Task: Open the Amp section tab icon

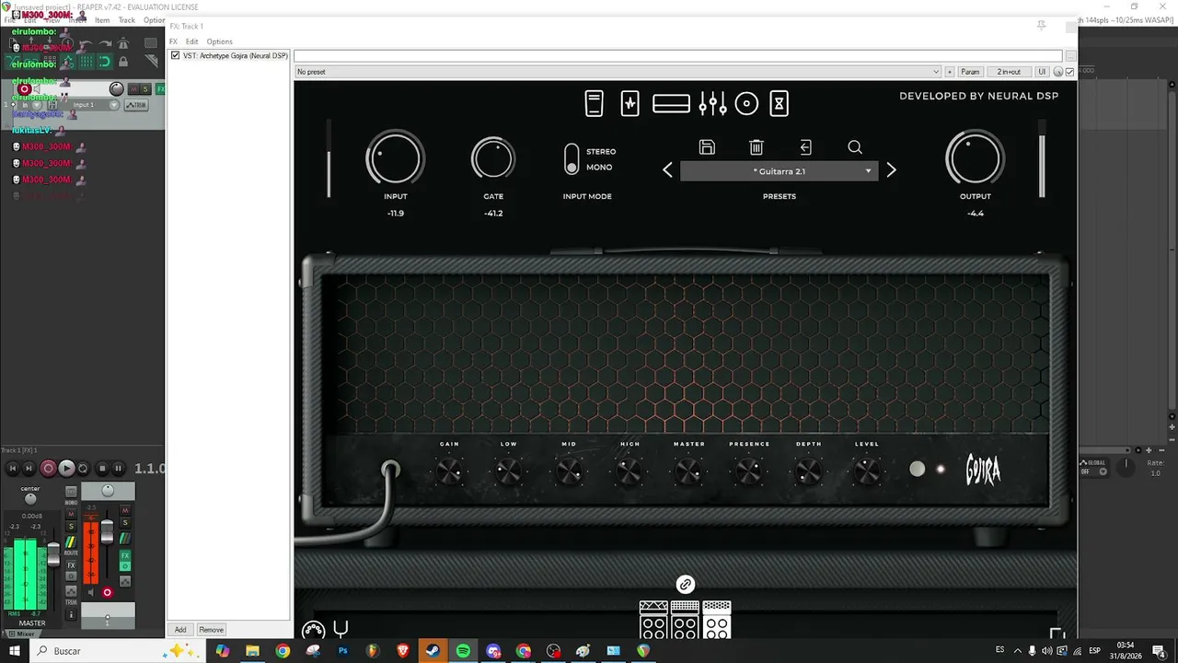Action: (x=671, y=103)
